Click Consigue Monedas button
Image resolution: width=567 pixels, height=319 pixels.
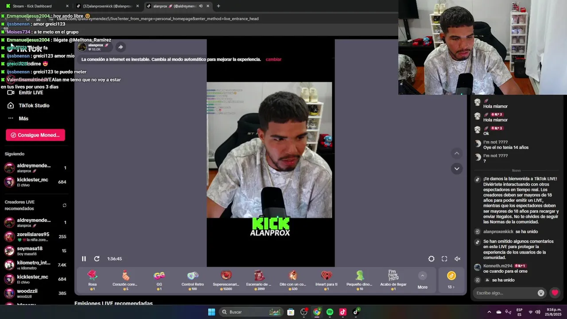[35, 135]
